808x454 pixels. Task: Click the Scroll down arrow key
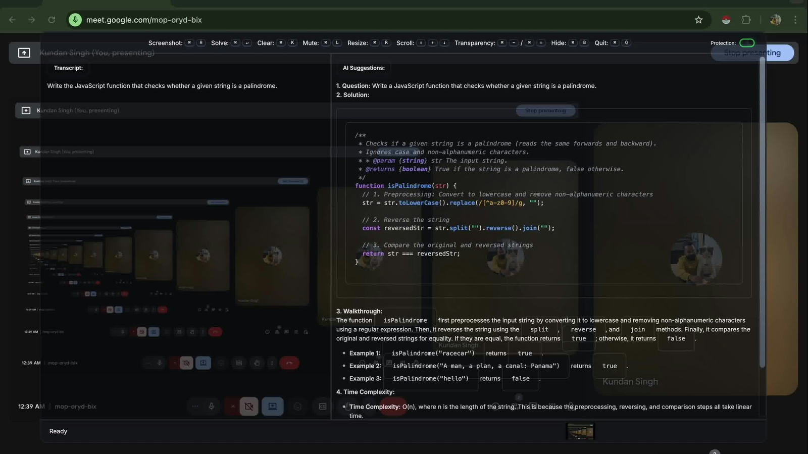pos(444,43)
